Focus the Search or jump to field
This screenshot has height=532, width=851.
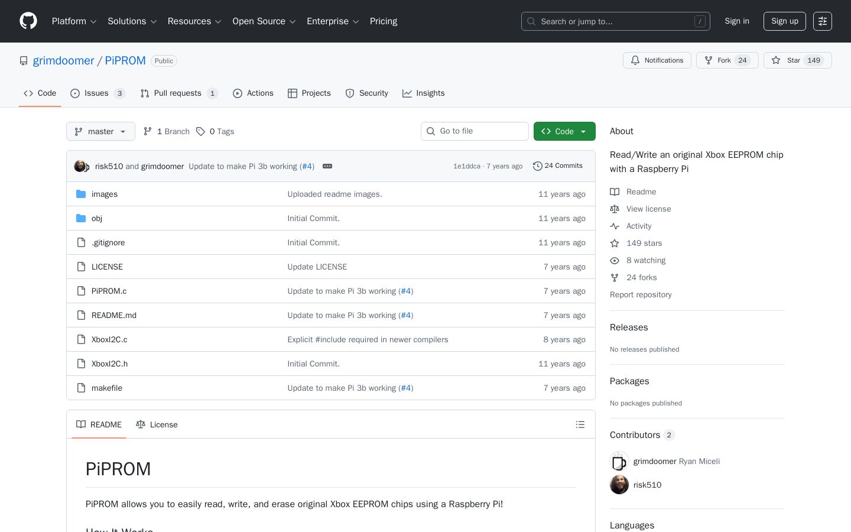click(x=616, y=21)
